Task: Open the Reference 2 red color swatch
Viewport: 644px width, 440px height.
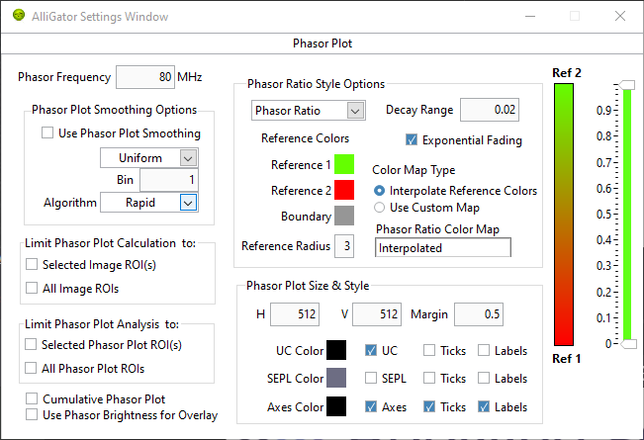Action: pyautogui.click(x=344, y=190)
